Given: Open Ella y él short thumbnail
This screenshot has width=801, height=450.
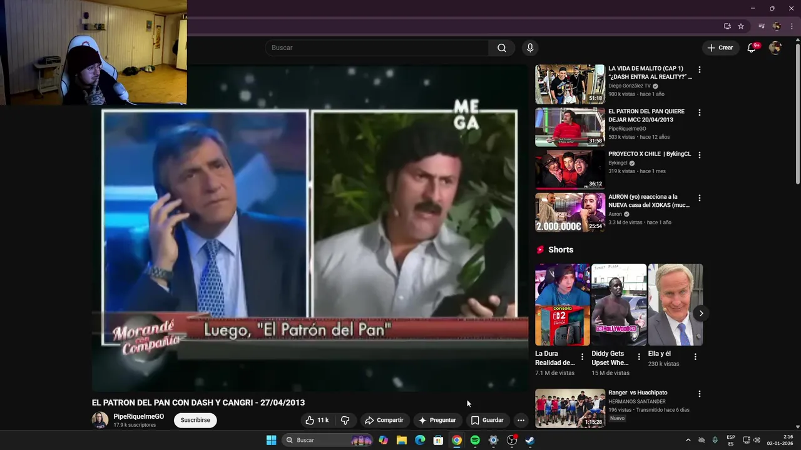Looking at the screenshot, I should (x=675, y=305).
